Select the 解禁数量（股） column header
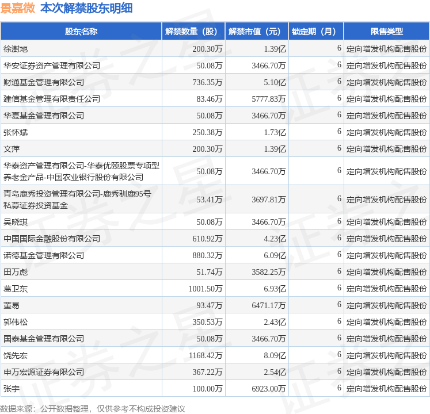Screen dimensions: 430x414 point(193,32)
